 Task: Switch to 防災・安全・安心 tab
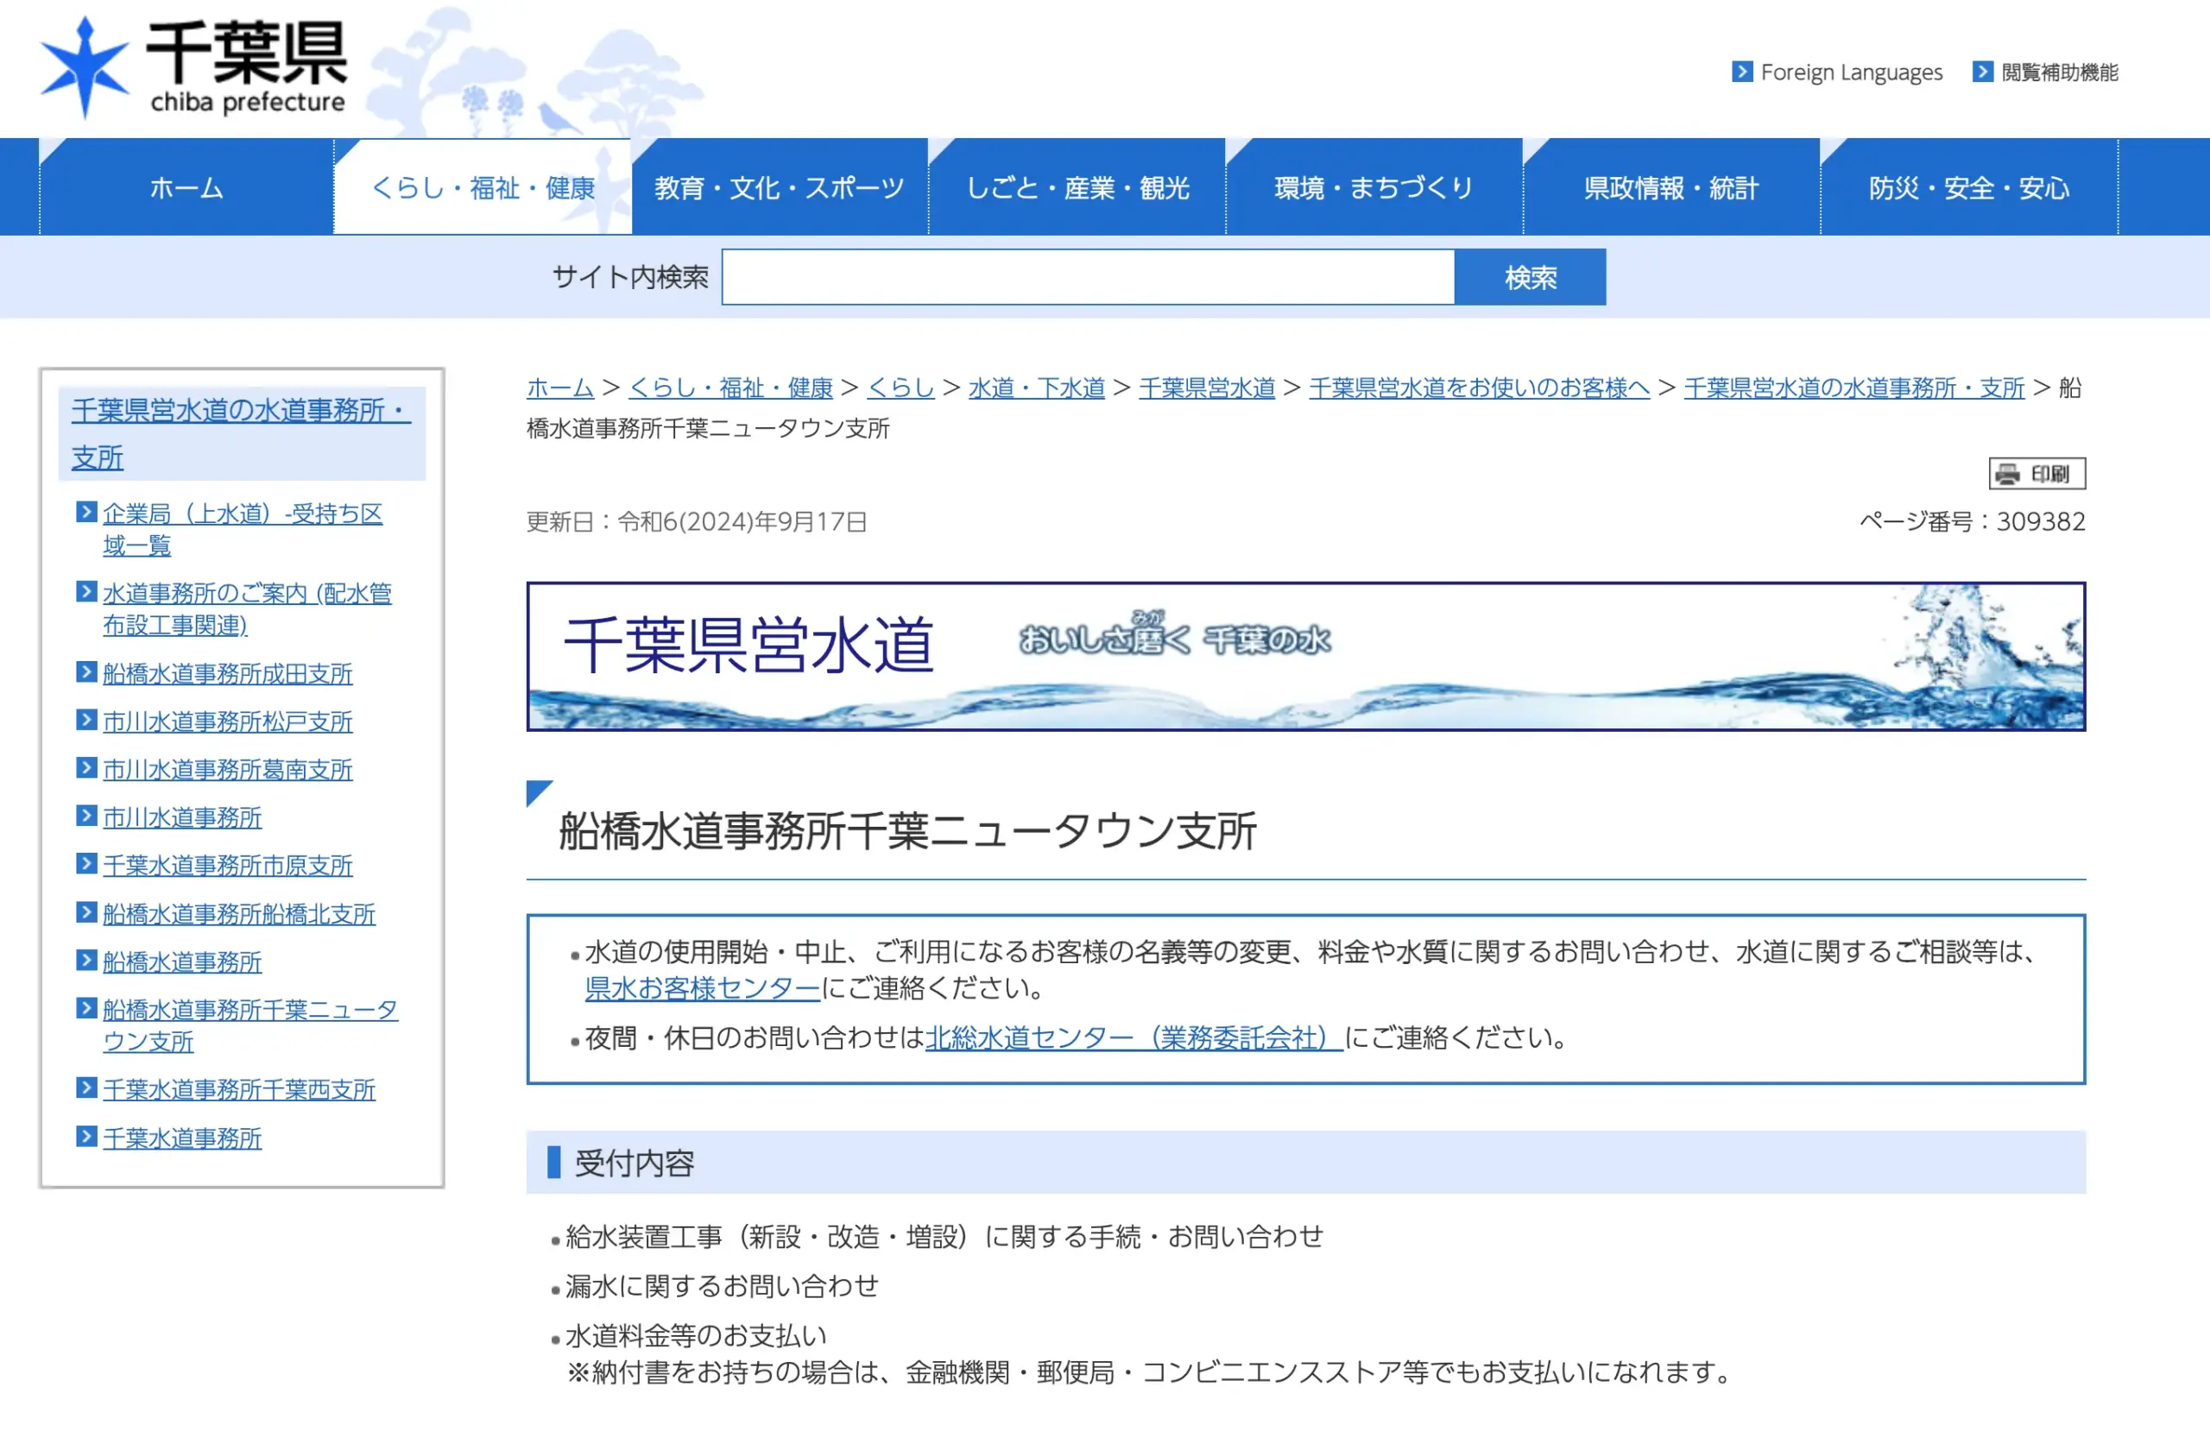click(1967, 187)
